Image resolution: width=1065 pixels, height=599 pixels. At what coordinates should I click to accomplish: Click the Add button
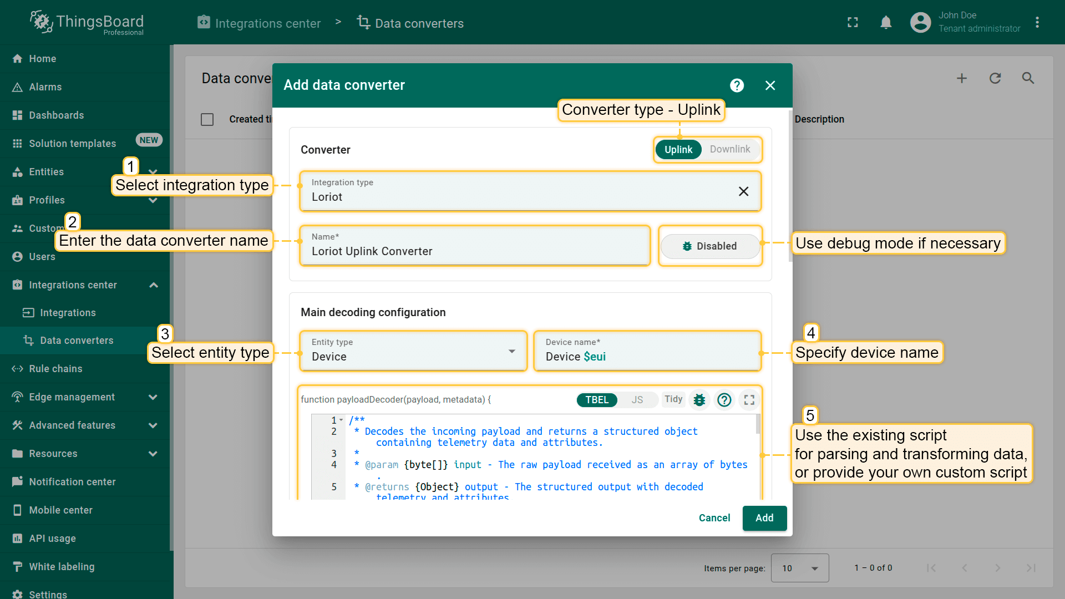click(x=764, y=518)
